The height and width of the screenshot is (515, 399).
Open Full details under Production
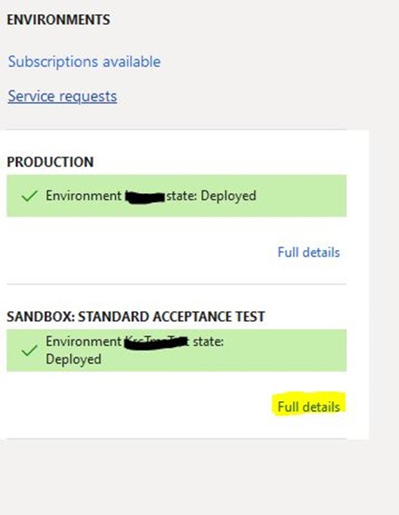(x=308, y=253)
